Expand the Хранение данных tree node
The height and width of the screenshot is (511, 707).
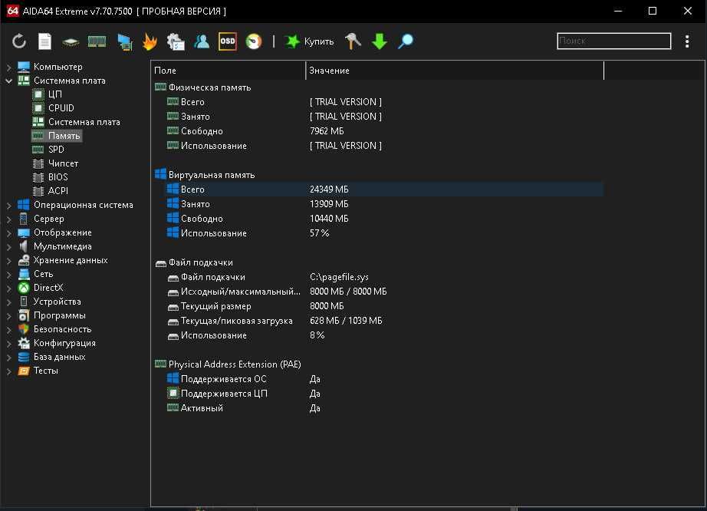[x=8, y=261]
